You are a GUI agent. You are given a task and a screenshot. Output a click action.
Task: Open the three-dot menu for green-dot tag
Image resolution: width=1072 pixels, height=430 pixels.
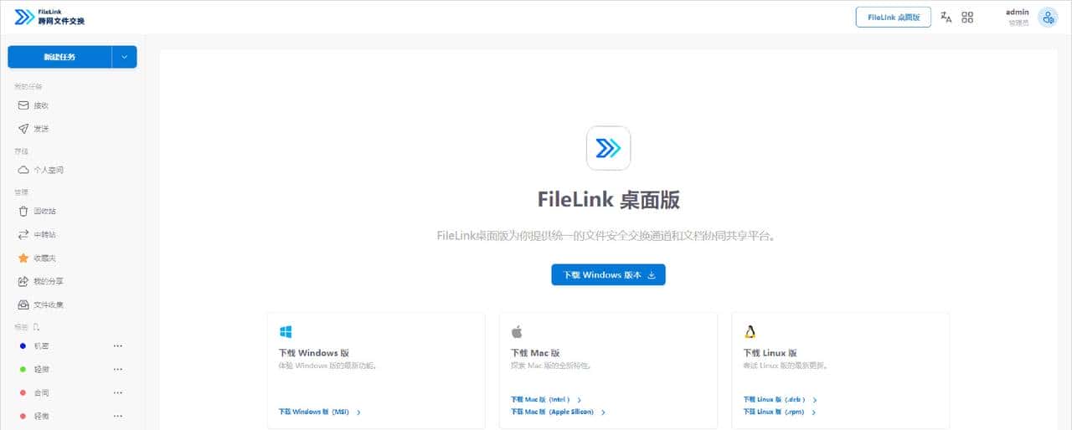[x=118, y=369]
